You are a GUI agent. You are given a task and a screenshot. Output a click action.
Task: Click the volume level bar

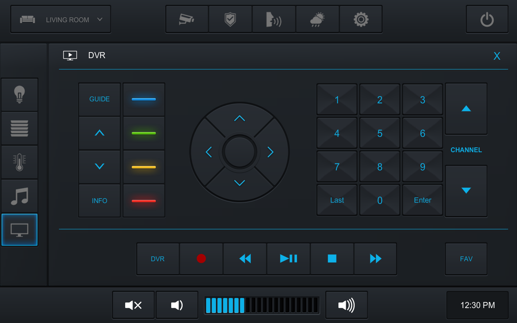pos(262,305)
